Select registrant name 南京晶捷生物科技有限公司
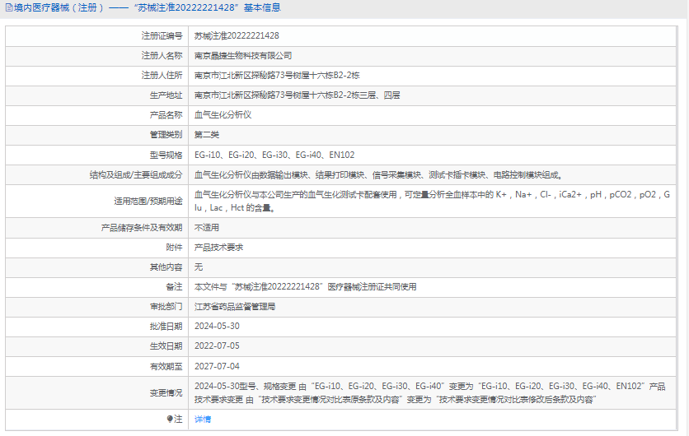 coord(243,56)
